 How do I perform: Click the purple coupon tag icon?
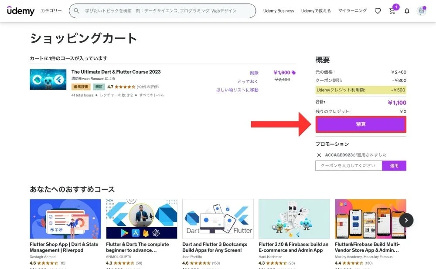click(293, 73)
